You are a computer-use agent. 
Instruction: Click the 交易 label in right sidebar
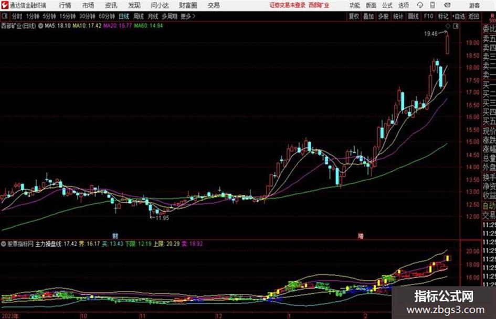click(489, 215)
